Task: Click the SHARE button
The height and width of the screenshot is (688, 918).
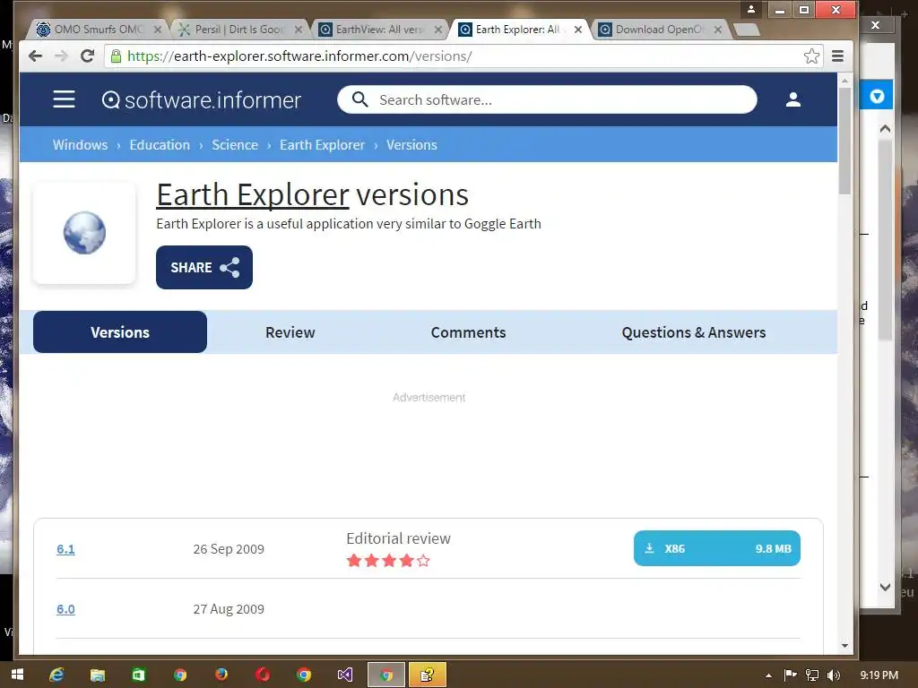Action: coord(204,267)
